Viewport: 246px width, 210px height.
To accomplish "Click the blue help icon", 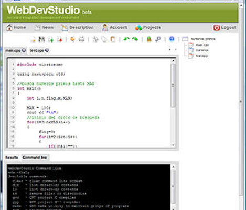I will (x=172, y=39).
